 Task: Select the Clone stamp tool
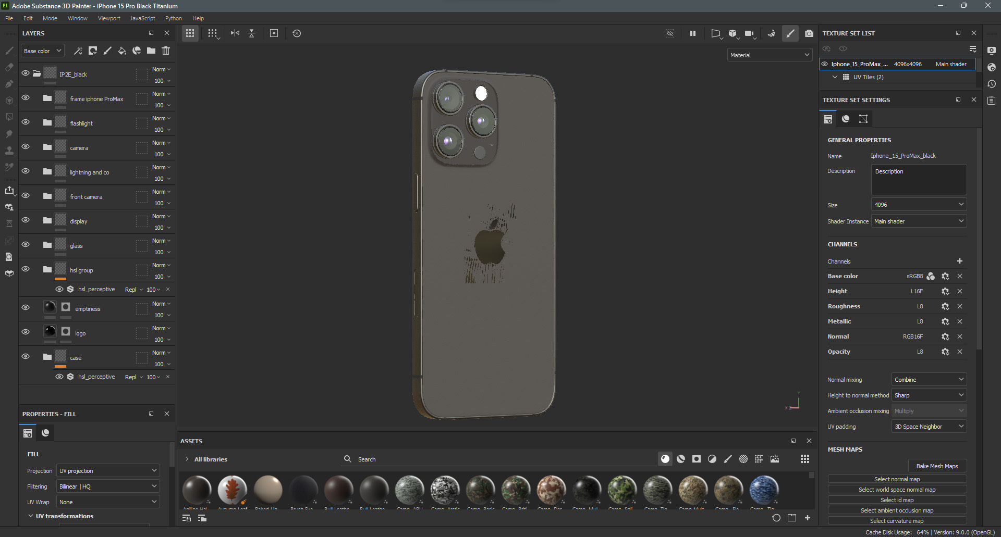coord(9,151)
